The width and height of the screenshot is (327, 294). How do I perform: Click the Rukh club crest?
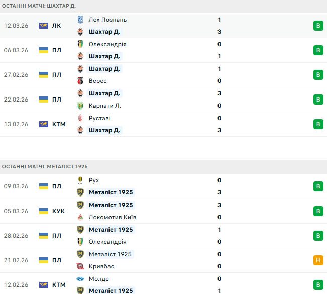pyautogui.click(x=80, y=180)
